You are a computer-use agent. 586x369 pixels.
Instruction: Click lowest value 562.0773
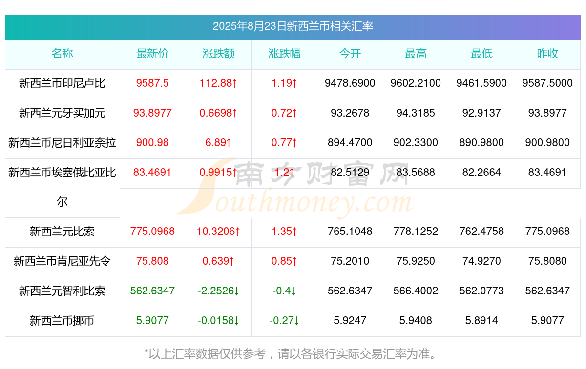pos(482,291)
